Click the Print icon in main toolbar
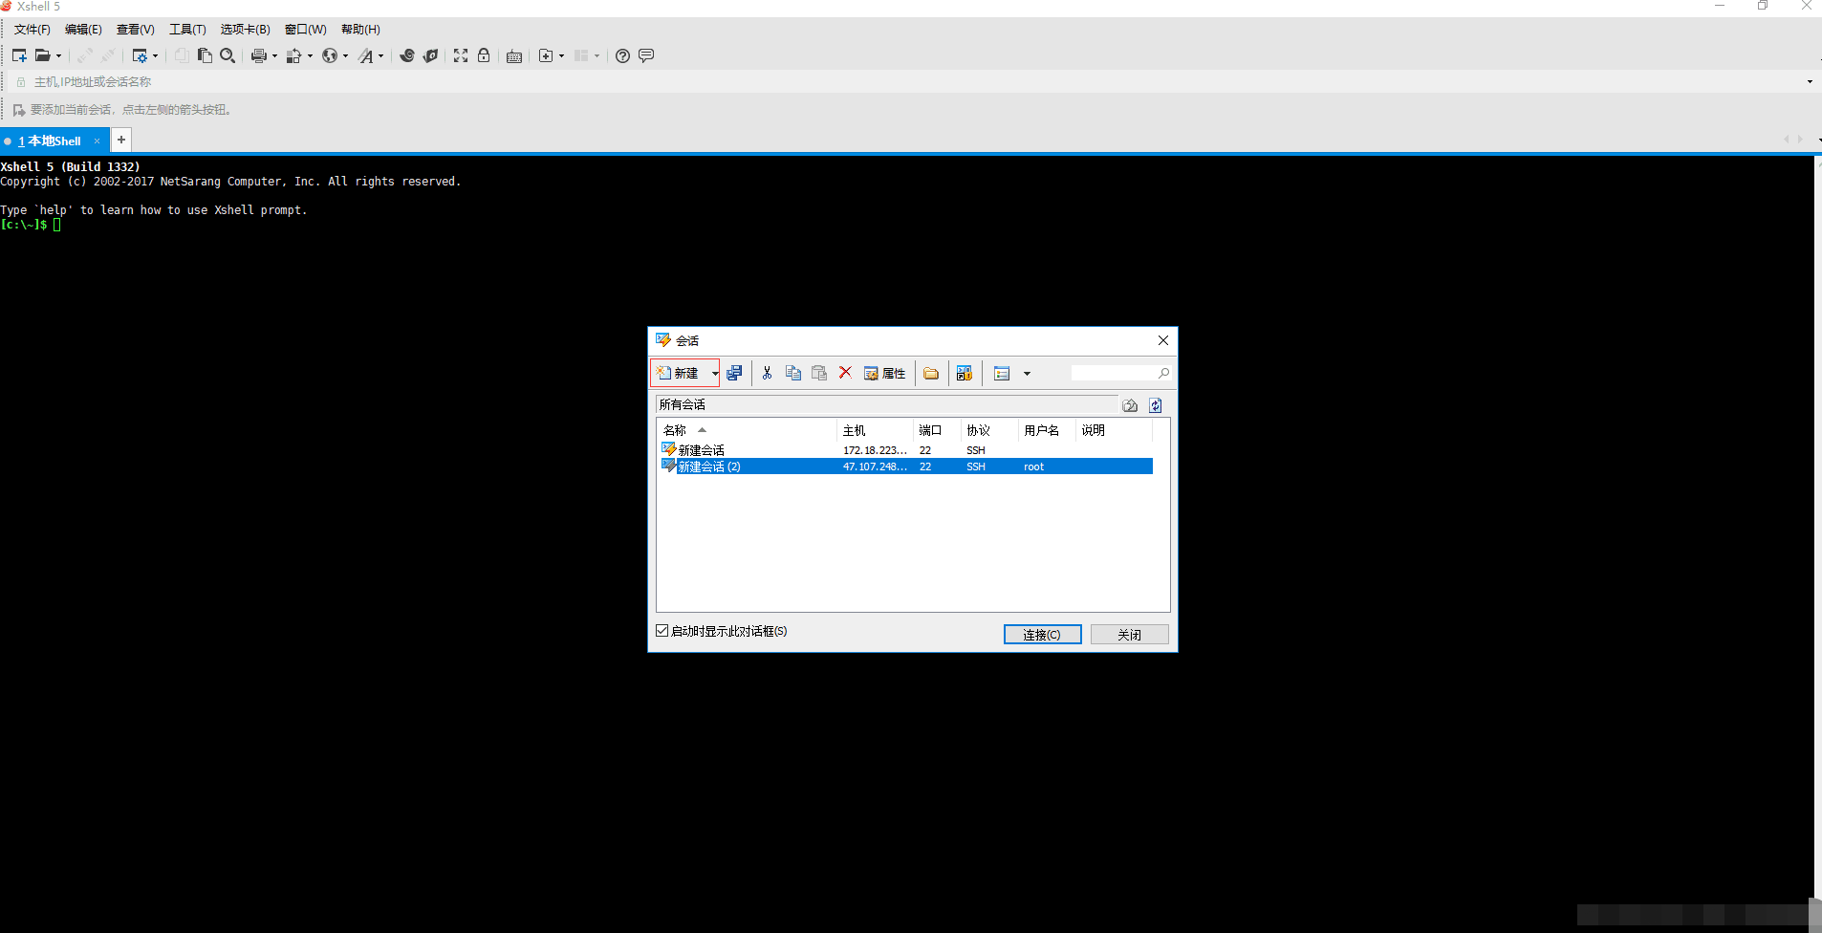Viewport: 1822px width, 933px height. pos(258,55)
